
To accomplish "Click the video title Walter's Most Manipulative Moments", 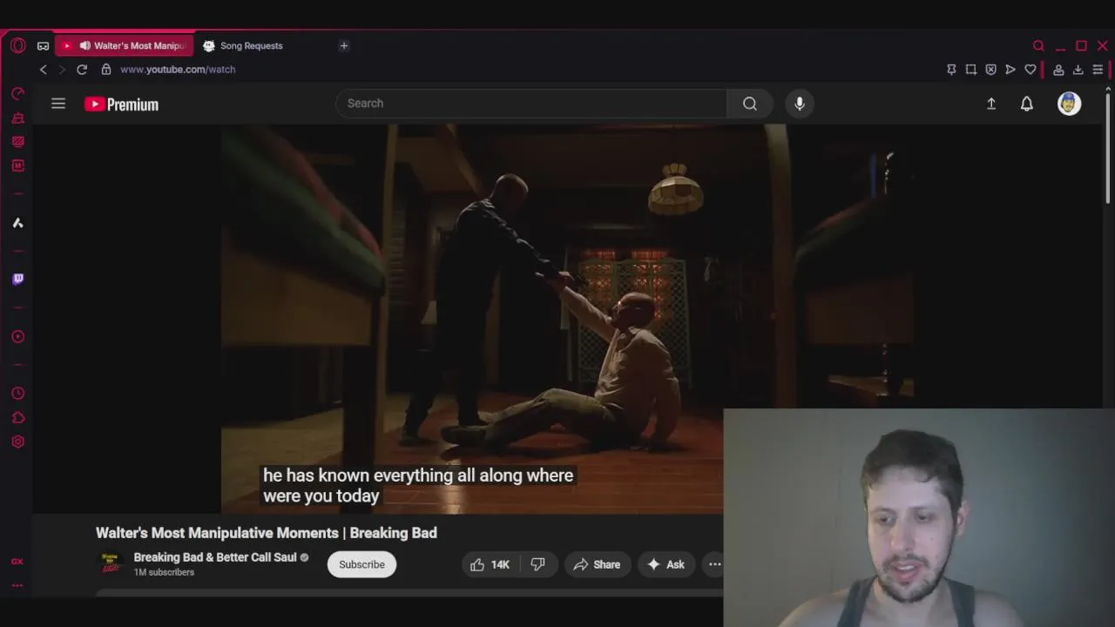I will (x=267, y=533).
